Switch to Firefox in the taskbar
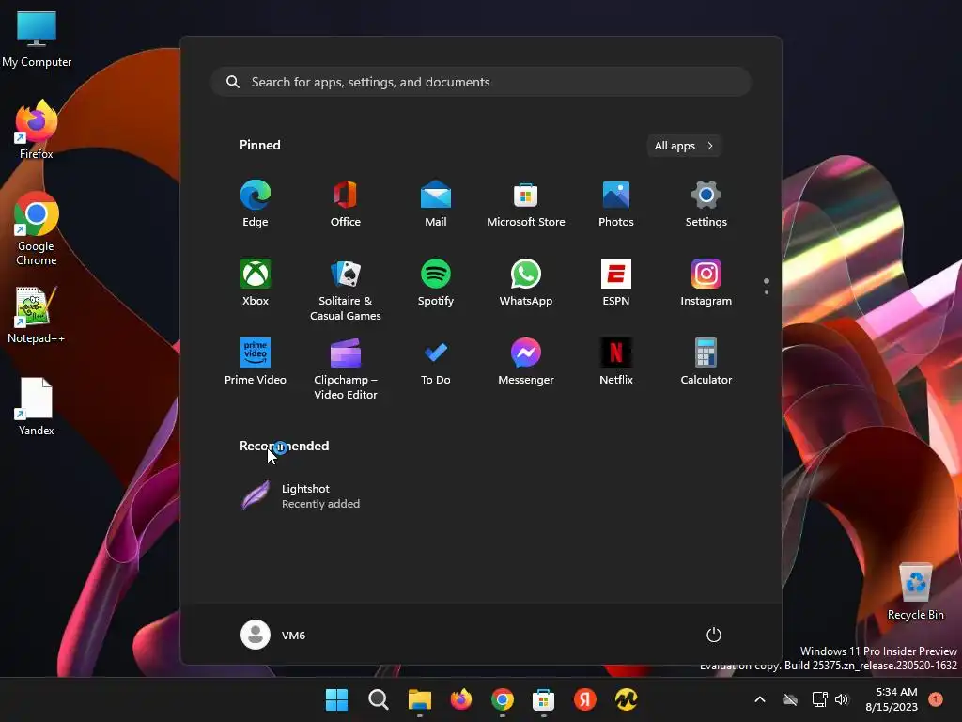This screenshot has height=722, width=962. pyautogui.click(x=460, y=699)
